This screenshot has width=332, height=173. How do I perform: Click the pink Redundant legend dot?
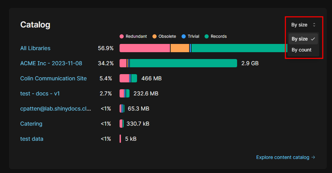pyautogui.click(x=121, y=36)
